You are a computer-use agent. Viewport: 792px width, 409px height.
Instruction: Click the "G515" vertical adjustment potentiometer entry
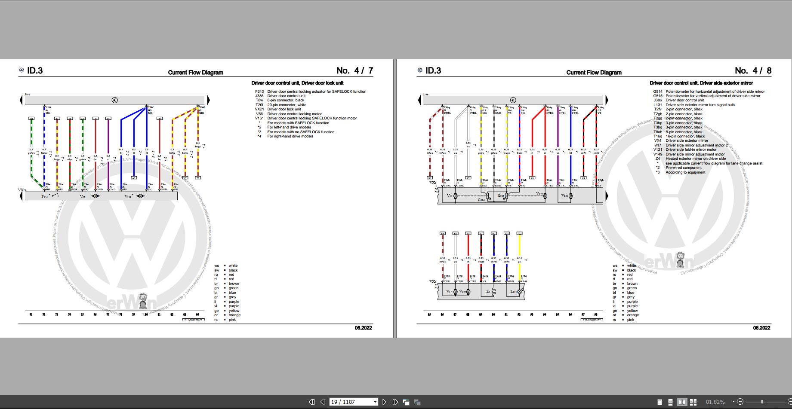[x=707, y=96]
